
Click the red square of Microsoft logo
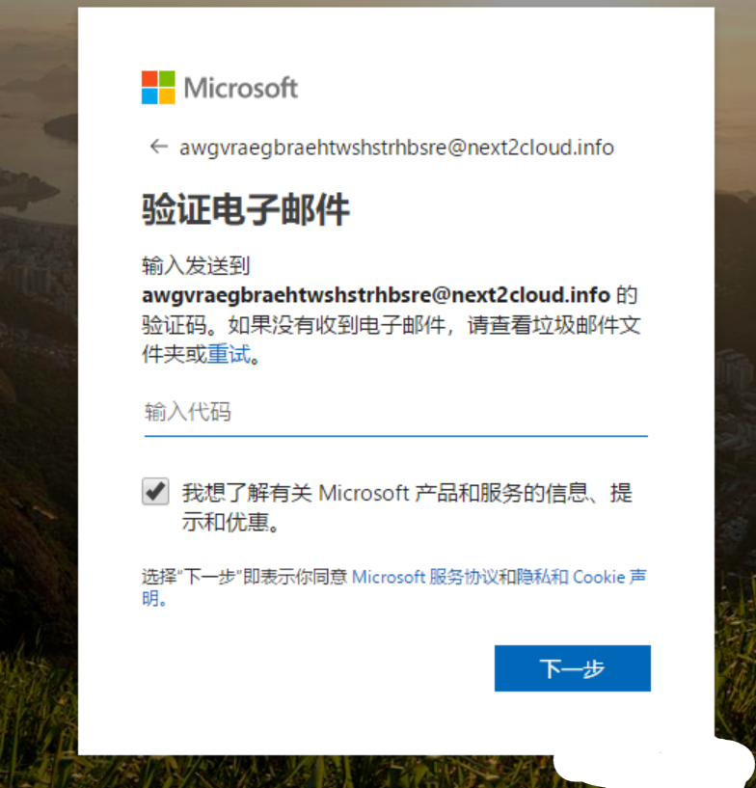point(149,79)
